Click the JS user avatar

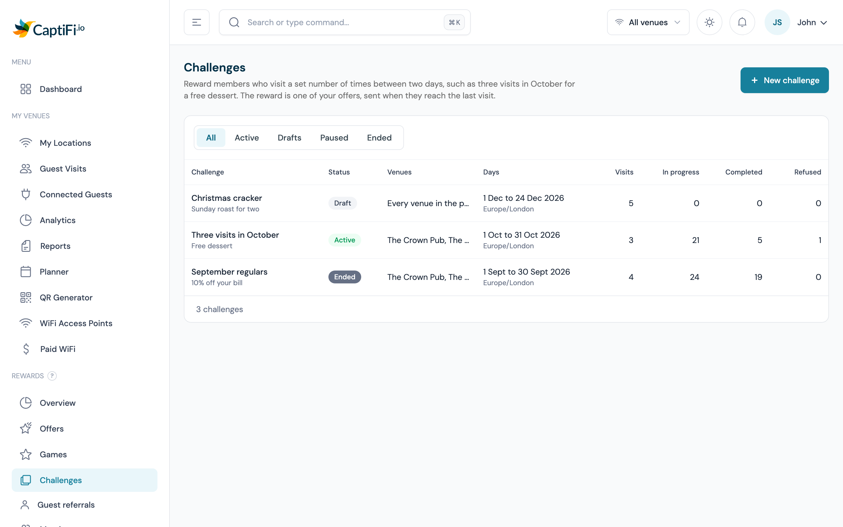(777, 22)
